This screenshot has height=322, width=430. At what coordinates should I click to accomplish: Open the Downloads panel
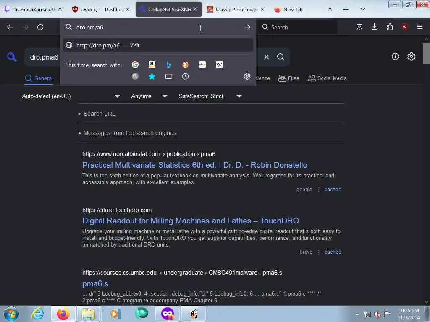[x=374, y=27]
